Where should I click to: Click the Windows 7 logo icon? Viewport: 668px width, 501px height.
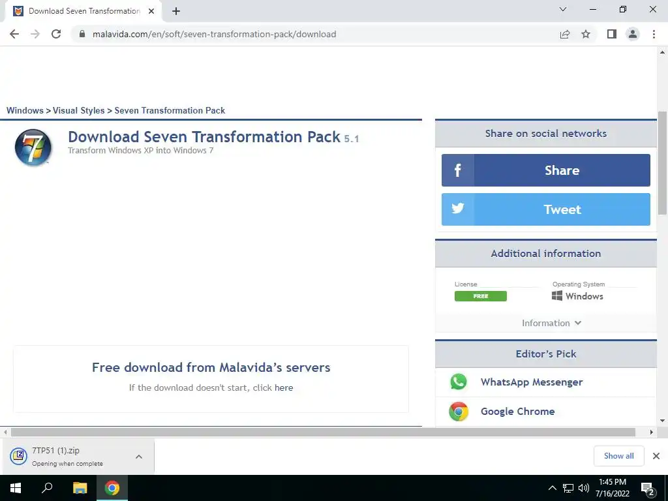pos(33,147)
